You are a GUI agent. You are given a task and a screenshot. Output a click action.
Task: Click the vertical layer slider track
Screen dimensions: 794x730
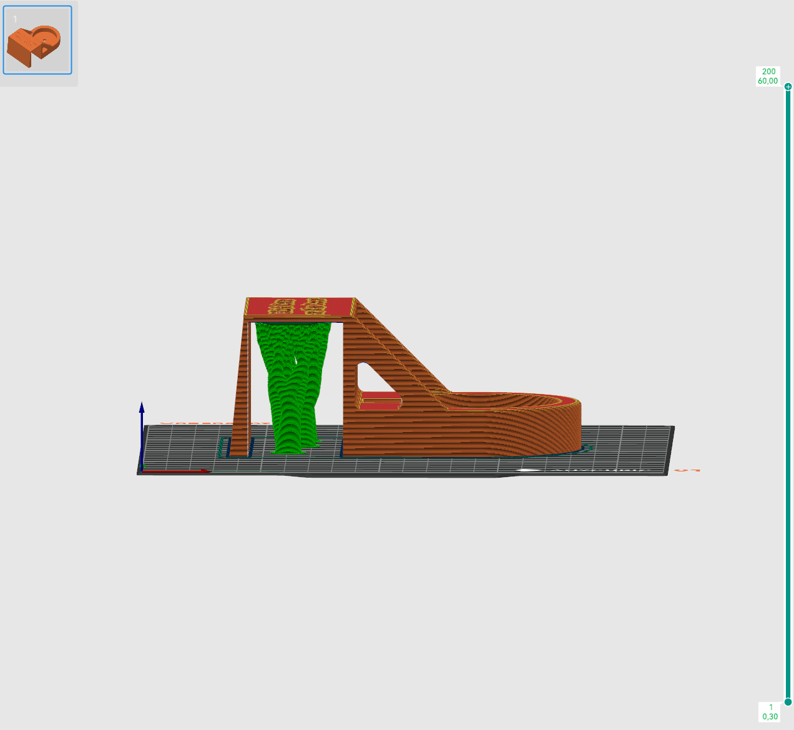pos(788,394)
